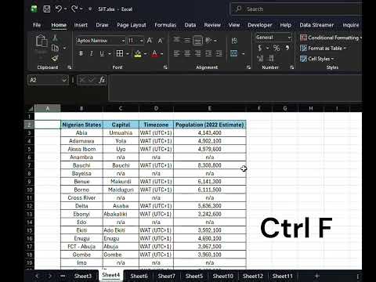Open Cell Styles menu

(317, 59)
